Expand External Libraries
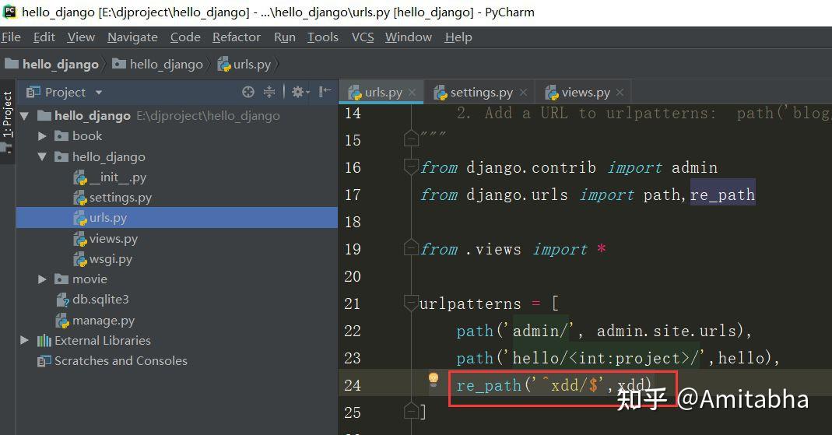The height and width of the screenshot is (435, 832). [24, 340]
